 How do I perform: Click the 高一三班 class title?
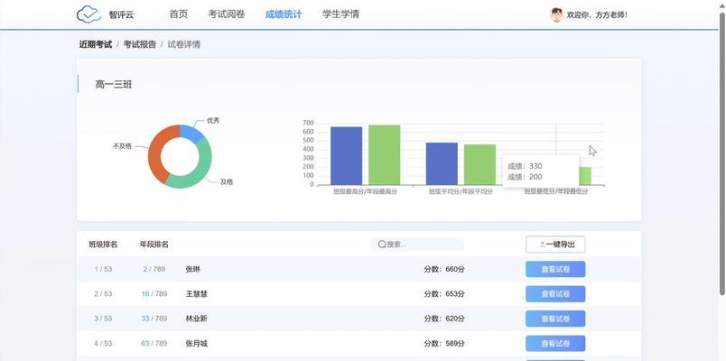[x=114, y=85]
